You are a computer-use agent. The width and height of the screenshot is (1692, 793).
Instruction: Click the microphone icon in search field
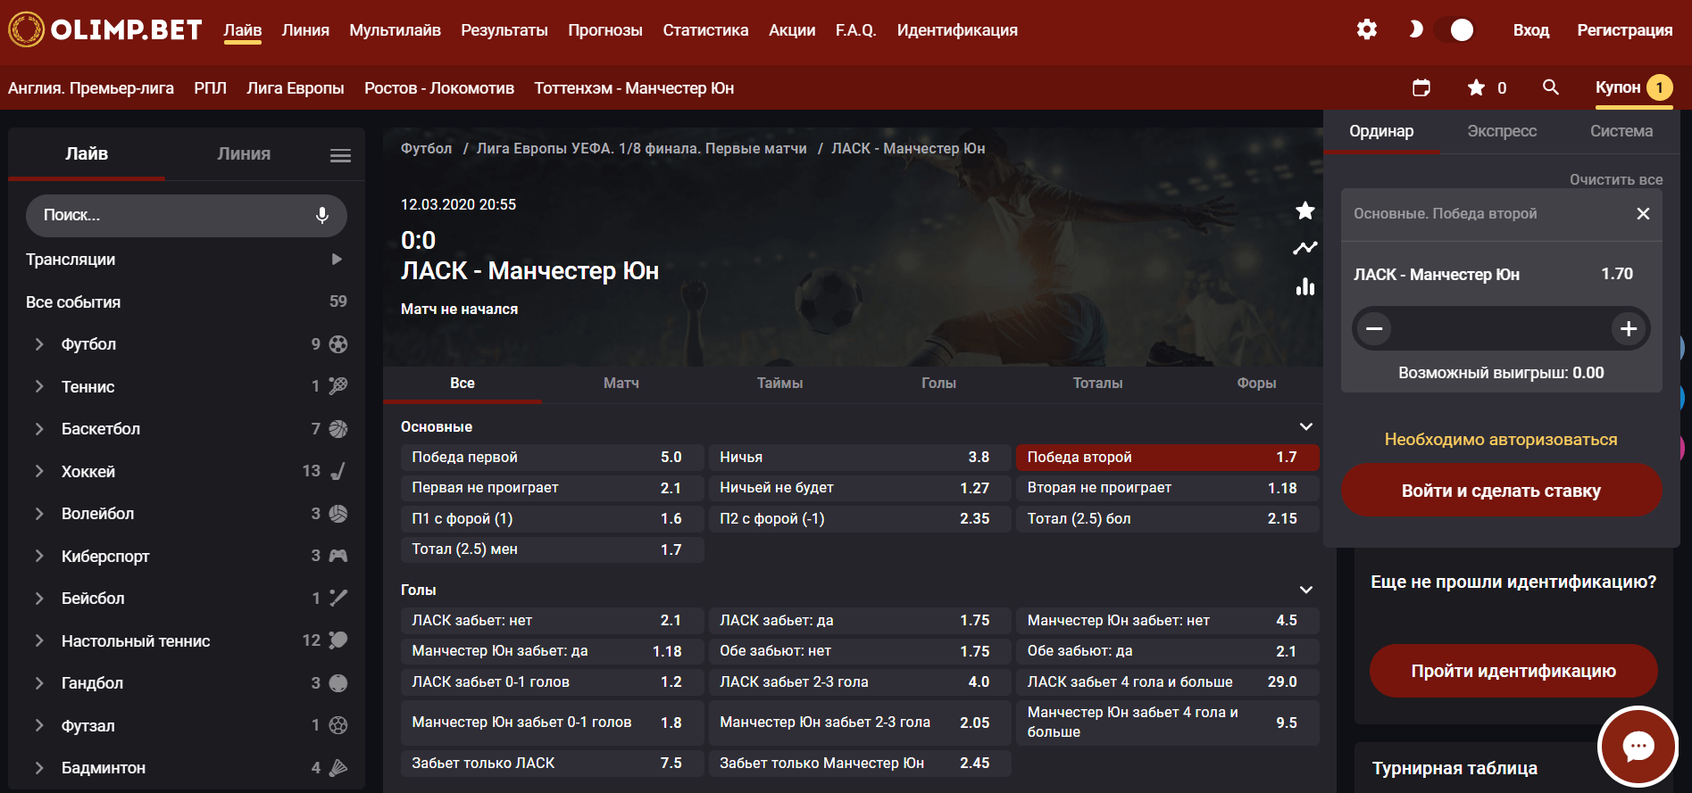click(322, 215)
